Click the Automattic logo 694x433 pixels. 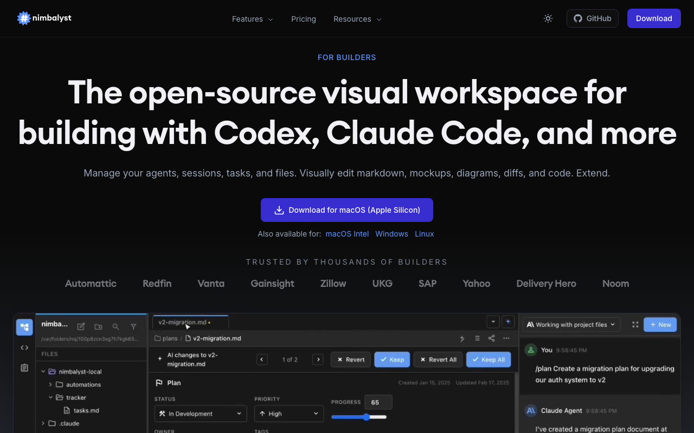(91, 284)
